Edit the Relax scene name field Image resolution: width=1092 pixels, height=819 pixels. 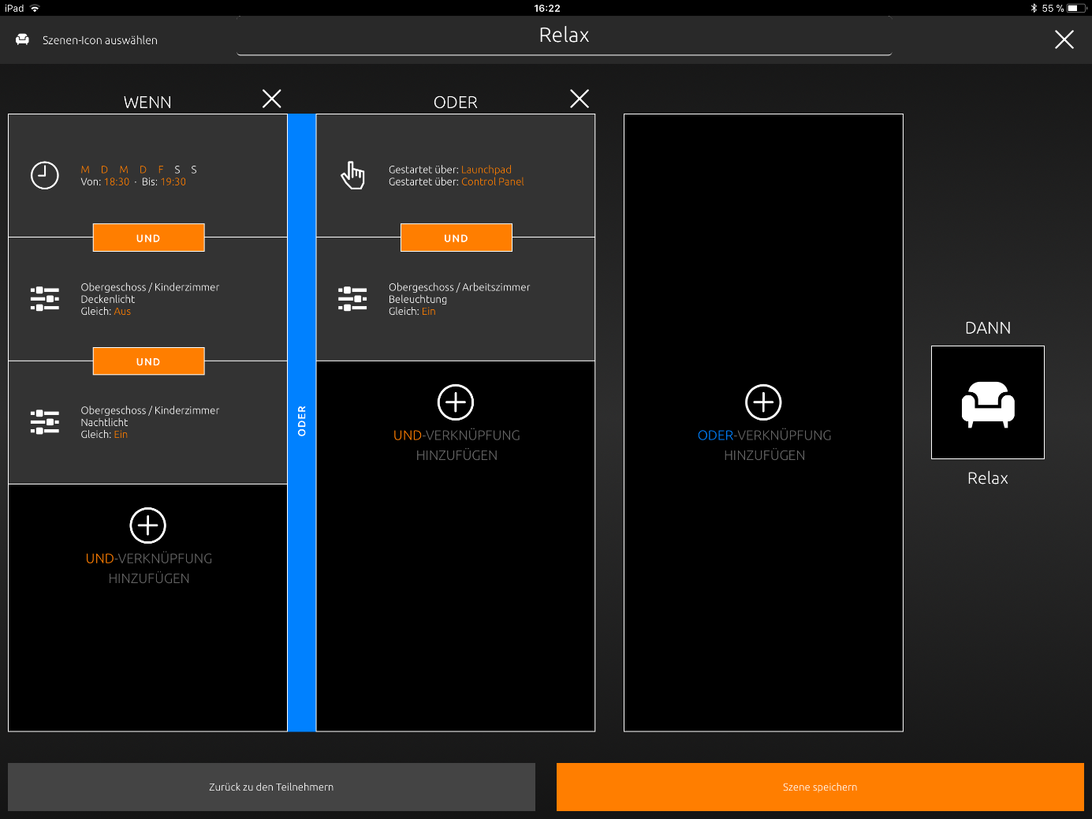pyautogui.click(x=564, y=36)
